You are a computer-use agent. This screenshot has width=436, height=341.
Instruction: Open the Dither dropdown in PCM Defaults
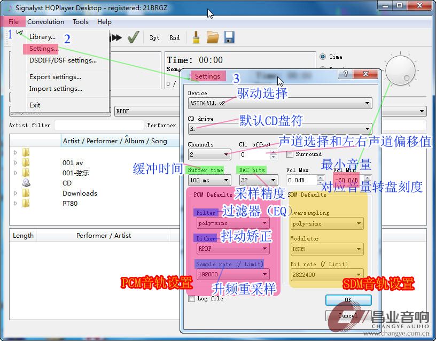233,249
